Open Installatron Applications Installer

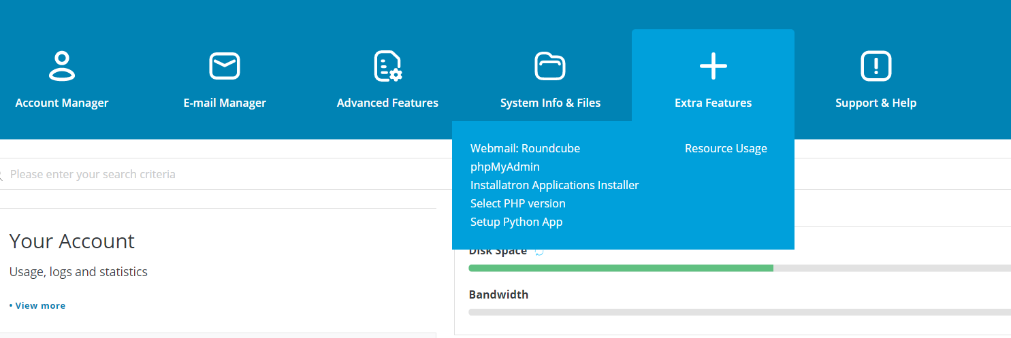click(554, 185)
